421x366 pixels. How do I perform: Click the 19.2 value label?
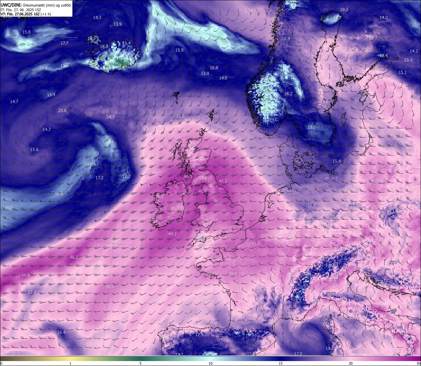(344, 10)
